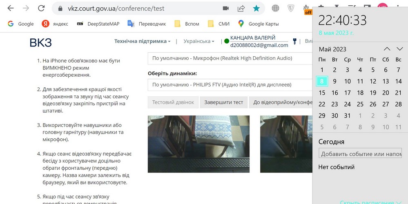Go back to the previous page
The width and height of the screenshot is (408, 204).
click(11, 8)
